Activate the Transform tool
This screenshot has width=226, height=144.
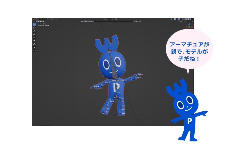pos(34,40)
